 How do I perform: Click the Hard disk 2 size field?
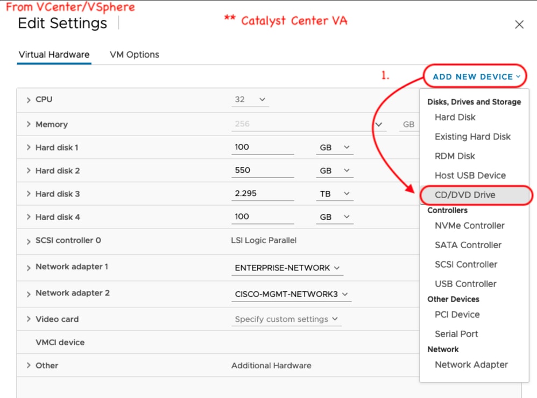tap(263, 170)
